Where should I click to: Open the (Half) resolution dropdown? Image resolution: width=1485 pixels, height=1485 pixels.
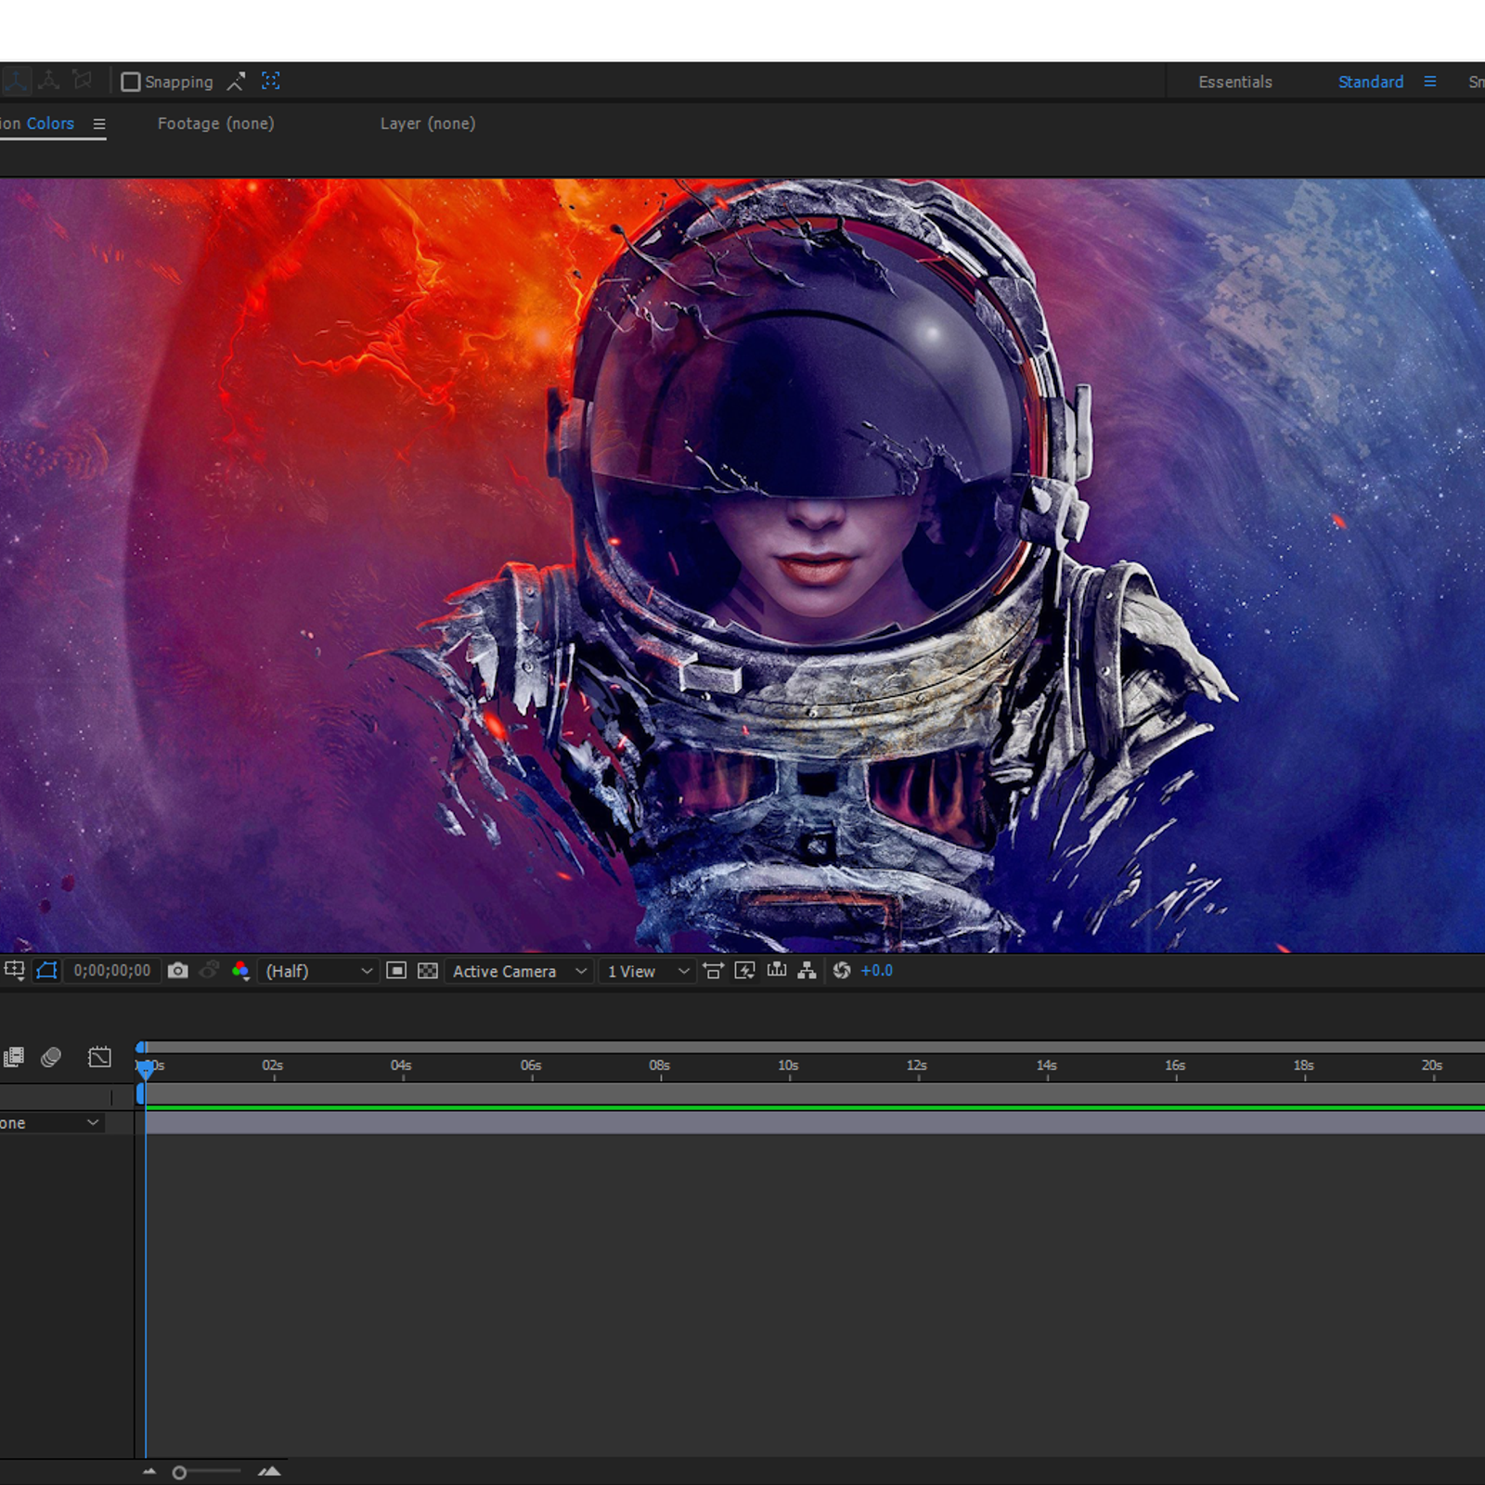point(318,971)
